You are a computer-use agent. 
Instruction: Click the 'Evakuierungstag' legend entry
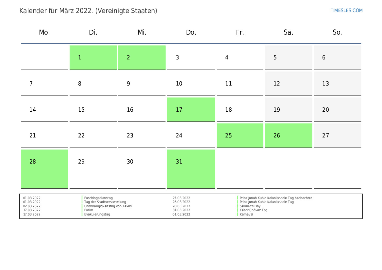(97, 214)
